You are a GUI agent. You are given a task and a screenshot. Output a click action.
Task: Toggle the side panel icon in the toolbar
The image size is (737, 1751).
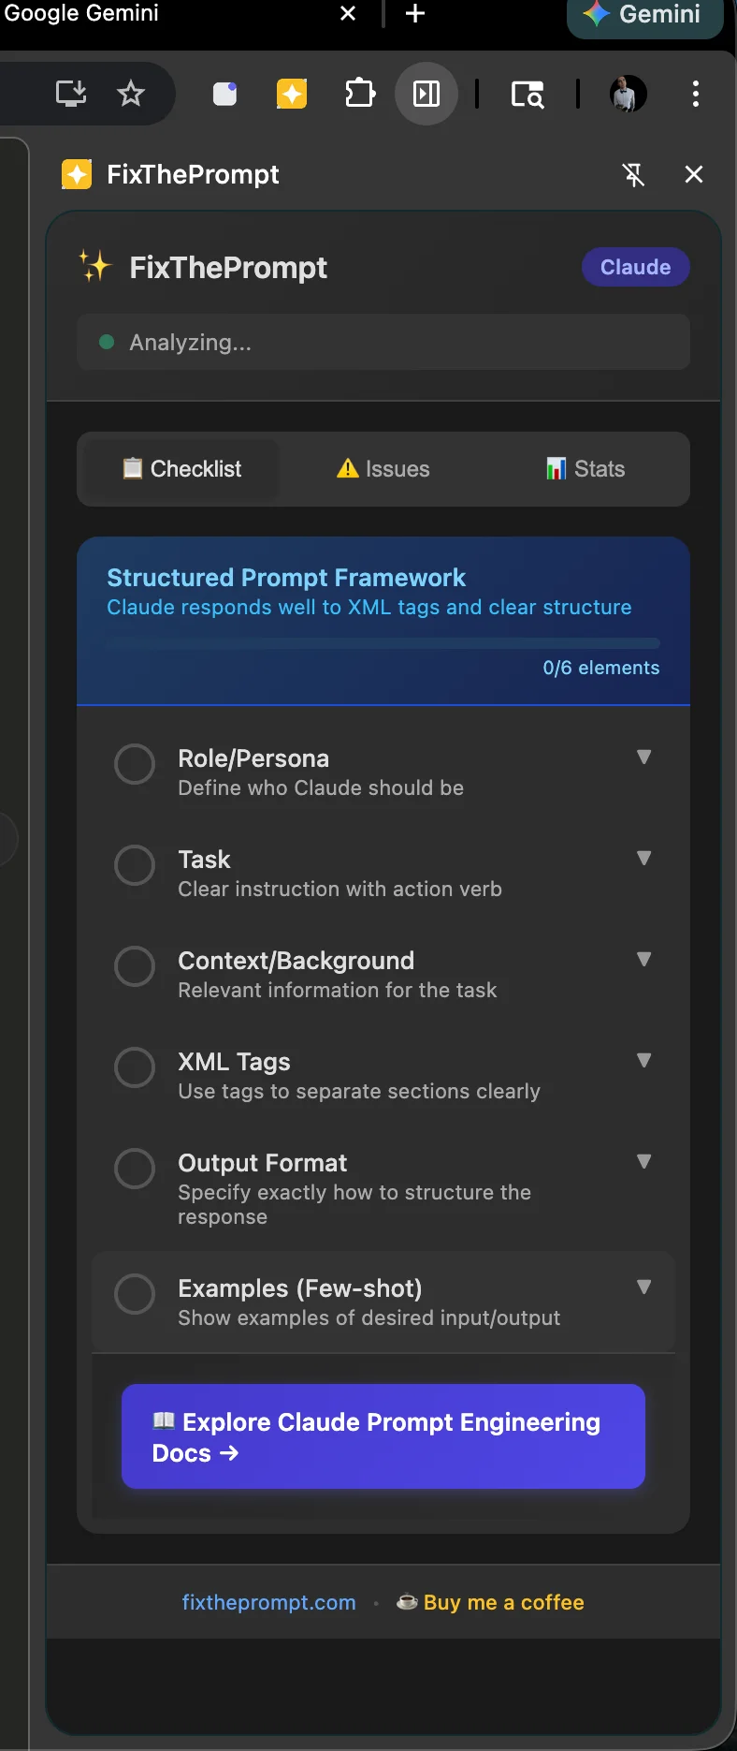(x=426, y=94)
